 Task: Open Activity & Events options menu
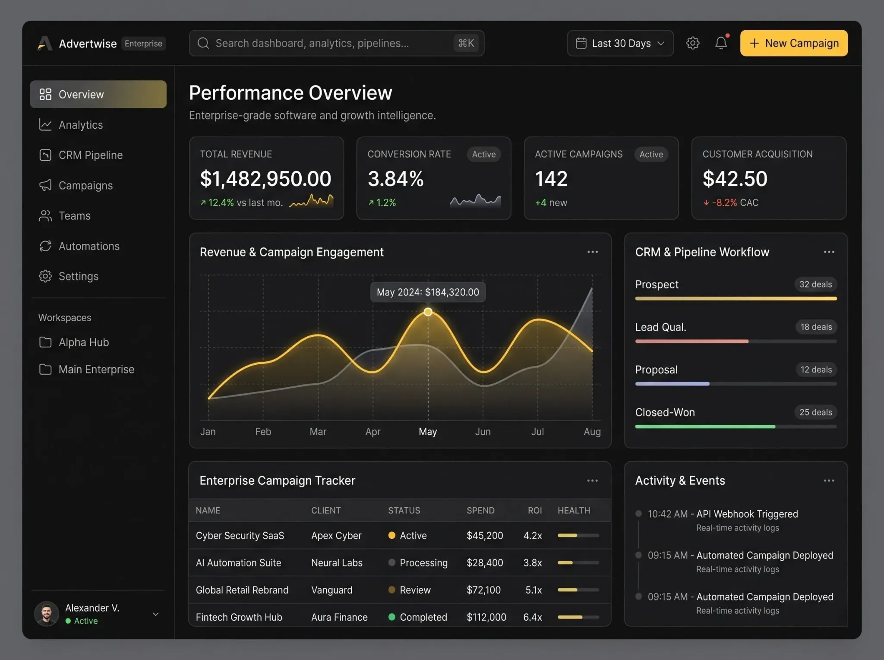coord(829,481)
